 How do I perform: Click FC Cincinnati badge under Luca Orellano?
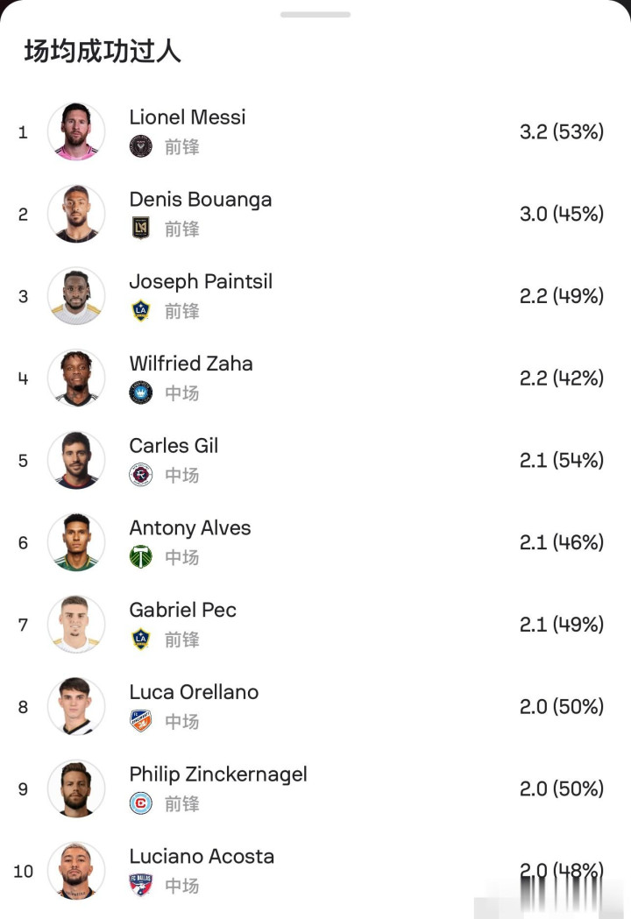tap(140, 721)
